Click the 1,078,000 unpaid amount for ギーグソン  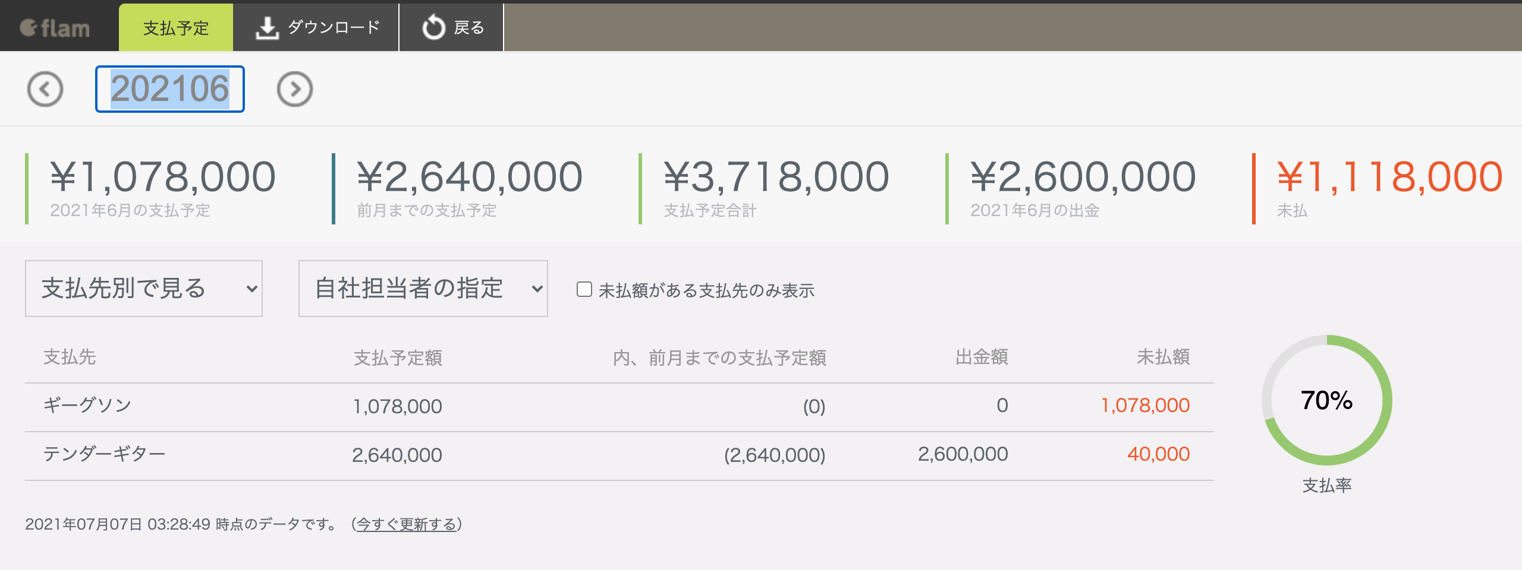coord(1145,406)
